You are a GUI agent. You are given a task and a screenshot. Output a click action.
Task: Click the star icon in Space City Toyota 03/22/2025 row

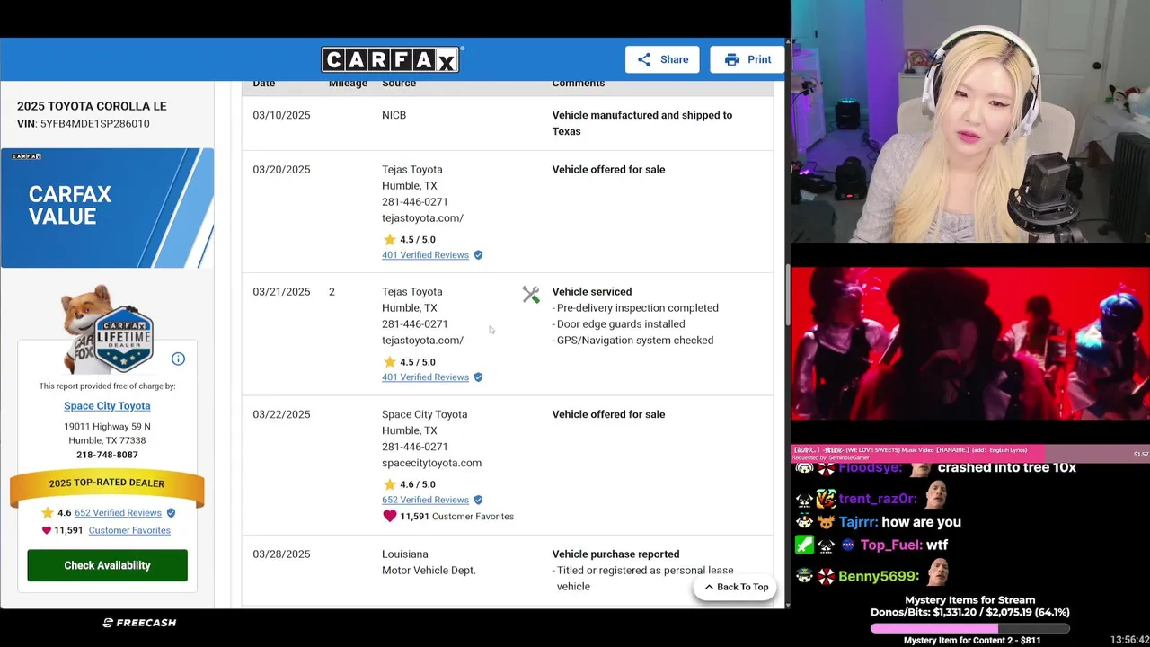pos(389,483)
